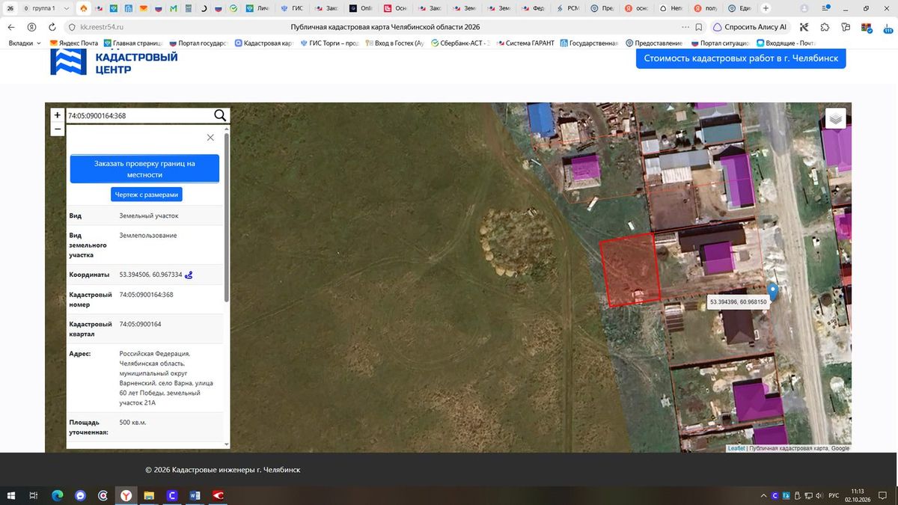Image resolution: width=898 pixels, height=505 pixels.
Task: Click the Leaflet attribution link
Action: point(736,448)
